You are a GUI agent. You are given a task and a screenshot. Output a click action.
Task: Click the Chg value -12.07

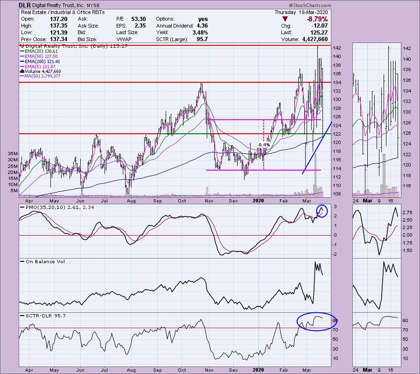pos(319,26)
